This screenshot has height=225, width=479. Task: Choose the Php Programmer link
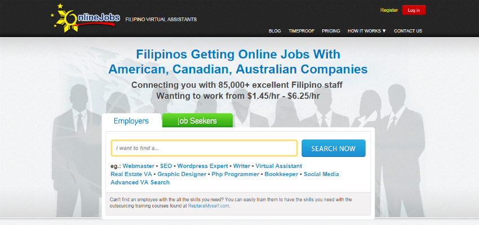click(x=235, y=174)
